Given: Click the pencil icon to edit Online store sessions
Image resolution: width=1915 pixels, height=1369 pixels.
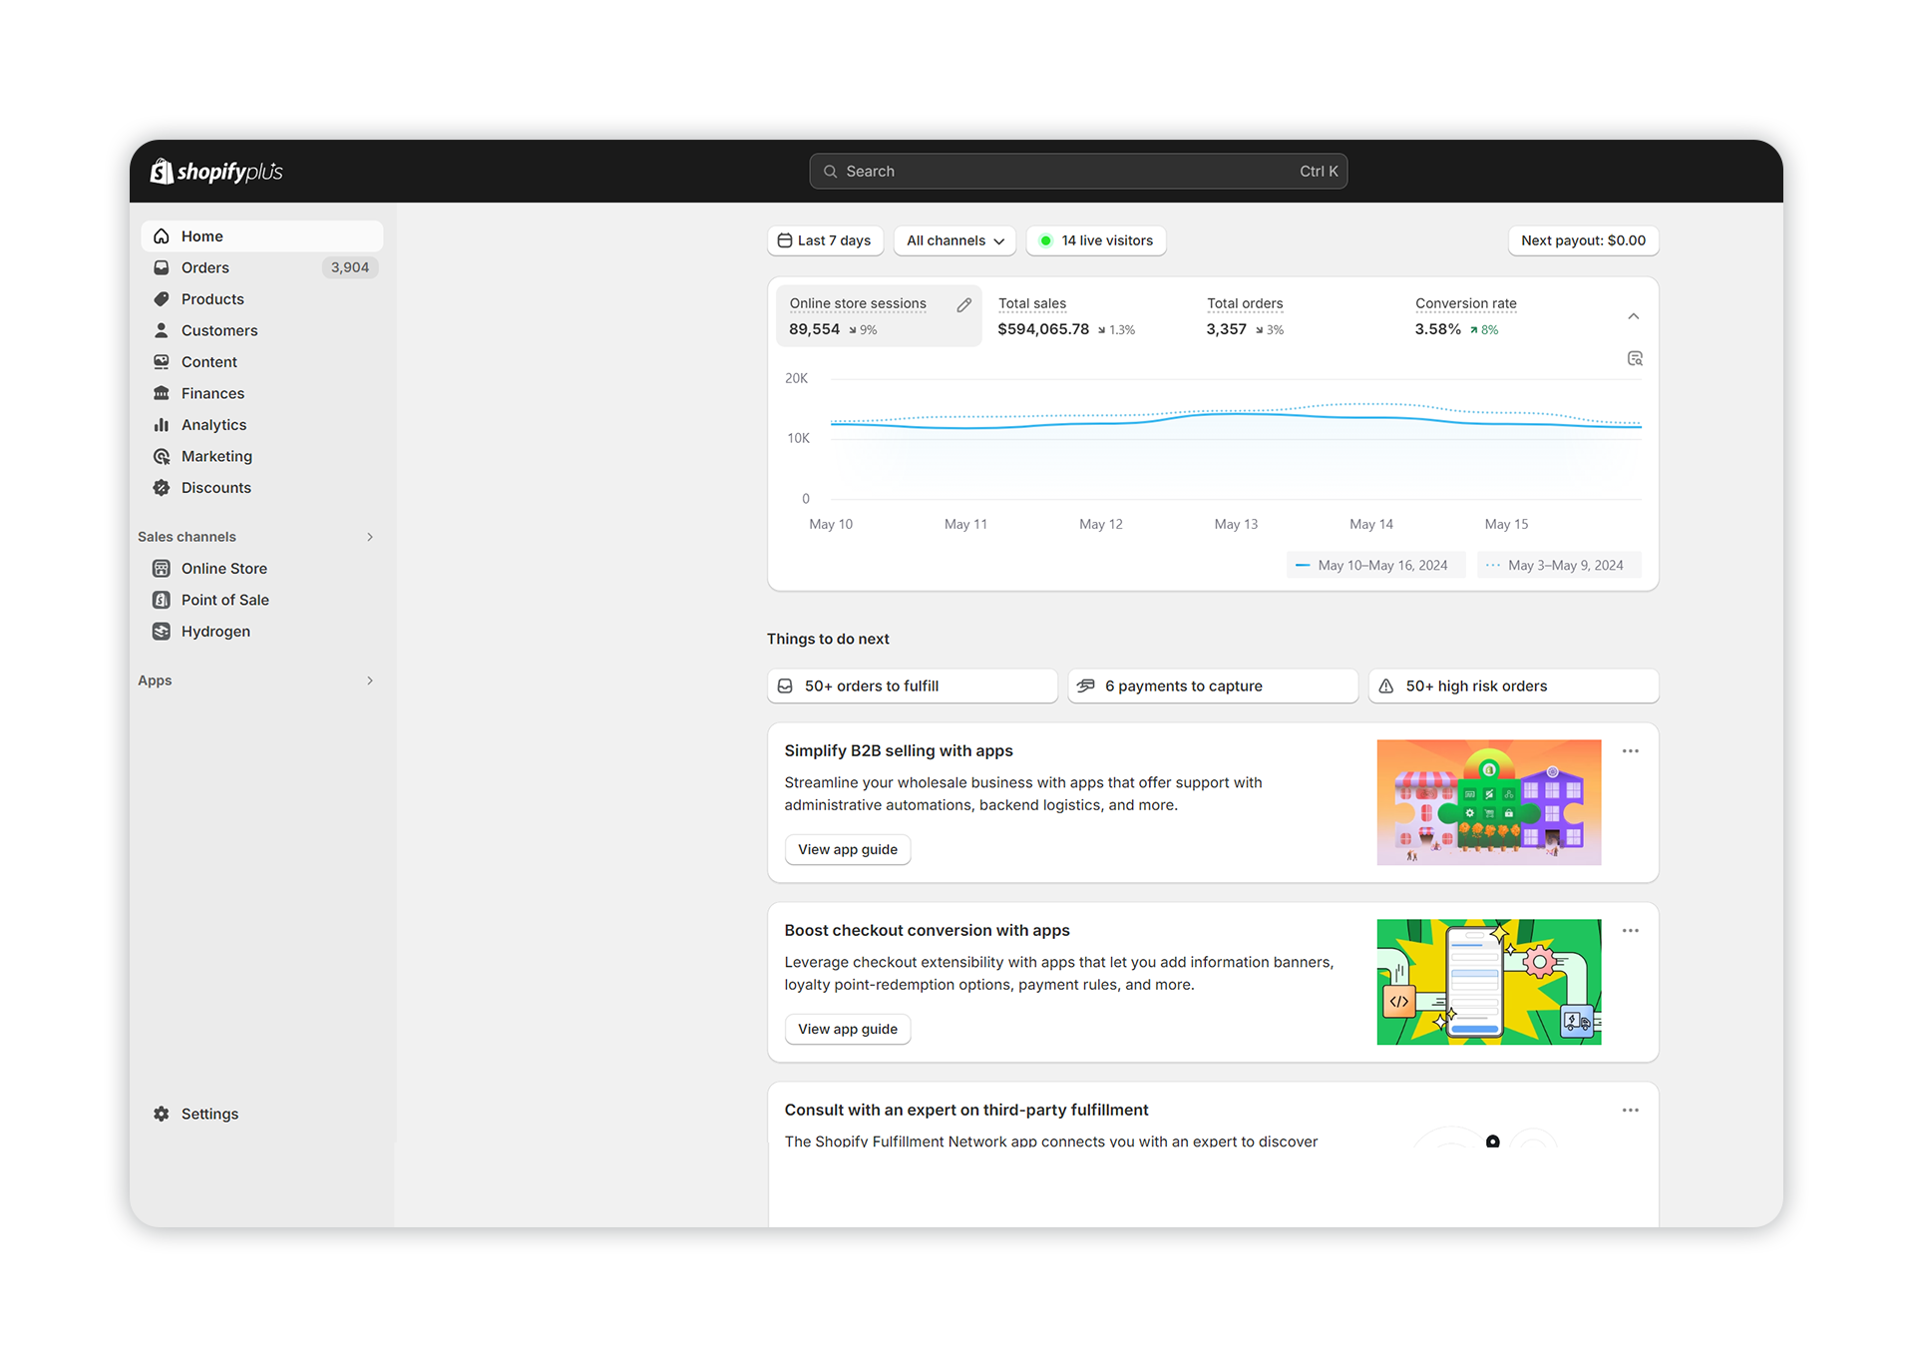Looking at the screenshot, I should click(963, 304).
